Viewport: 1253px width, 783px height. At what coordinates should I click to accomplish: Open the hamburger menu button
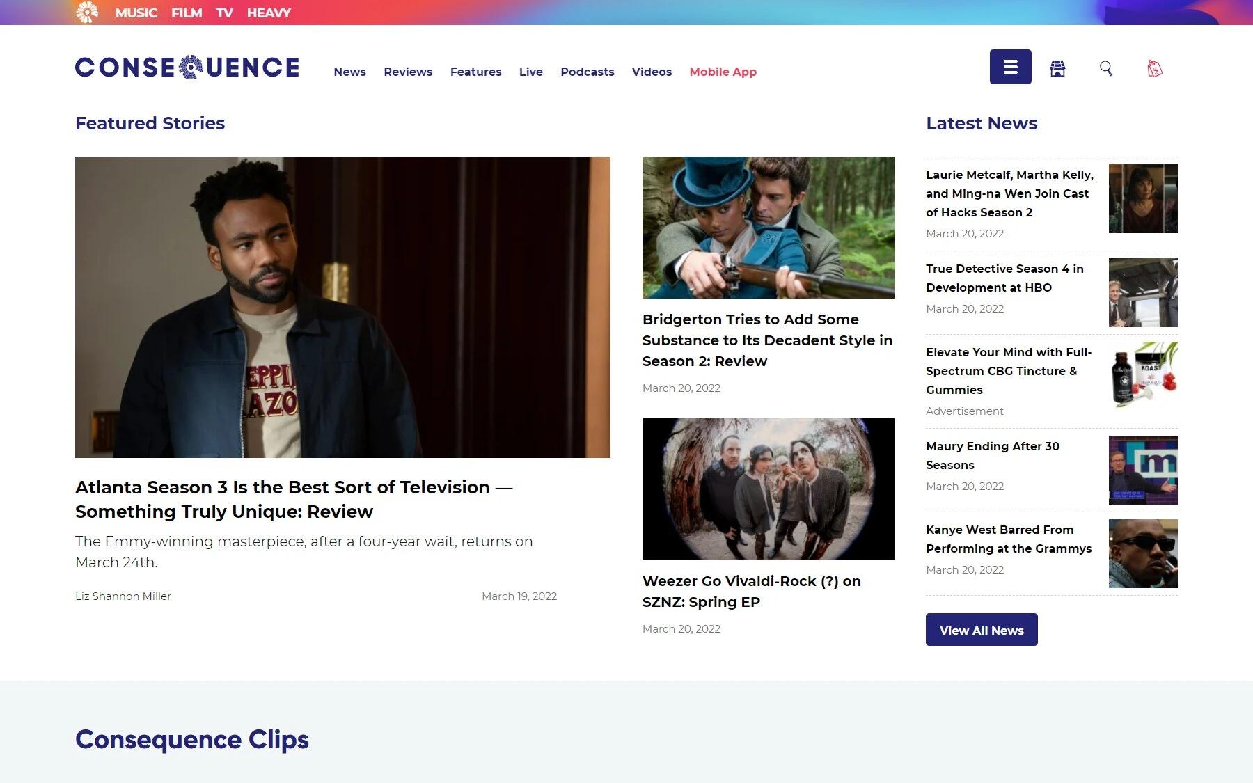[x=1010, y=67]
